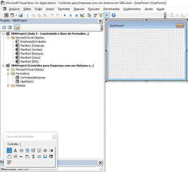
Task: Open the Ferramentas menu
Action: click(x=111, y=9)
